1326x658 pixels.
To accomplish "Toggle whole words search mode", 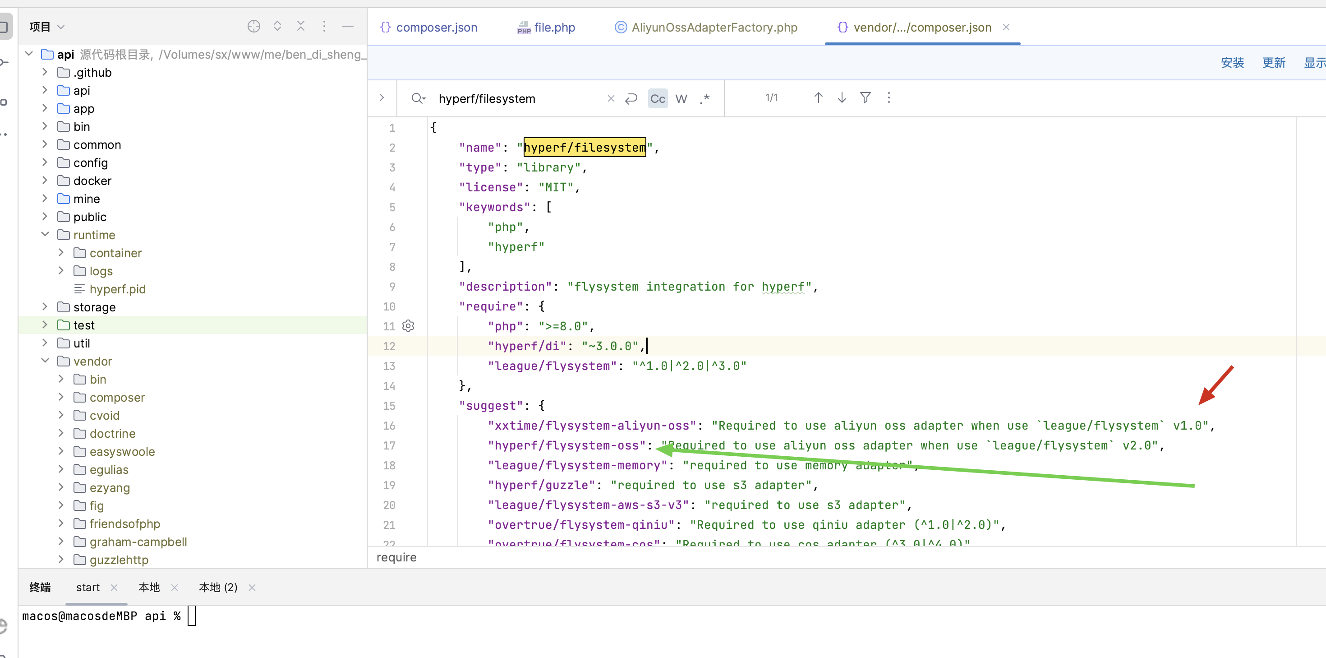I will pyautogui.click(x=681, y=98).
